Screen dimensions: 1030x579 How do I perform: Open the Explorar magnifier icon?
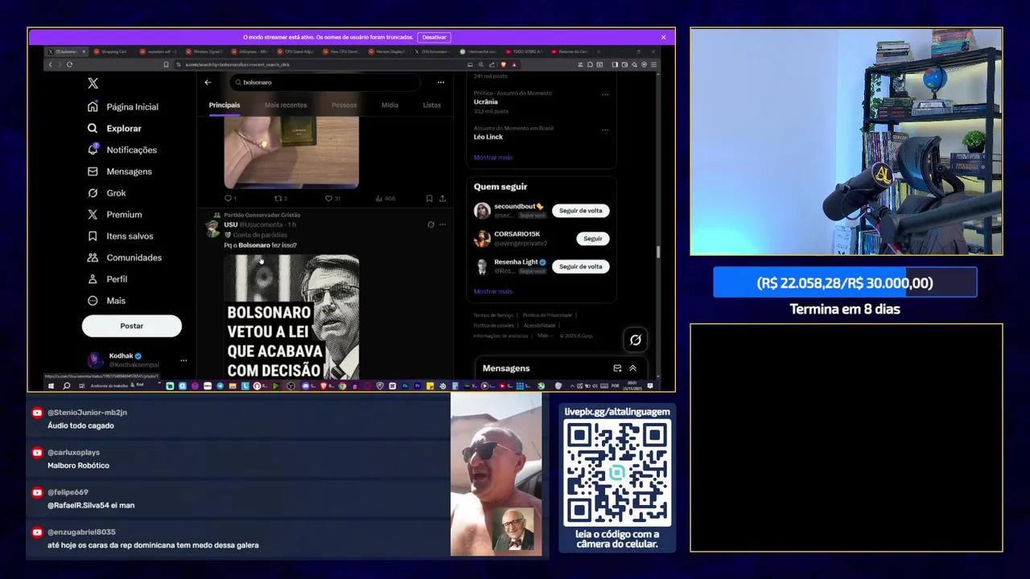(x=93, y=129)
